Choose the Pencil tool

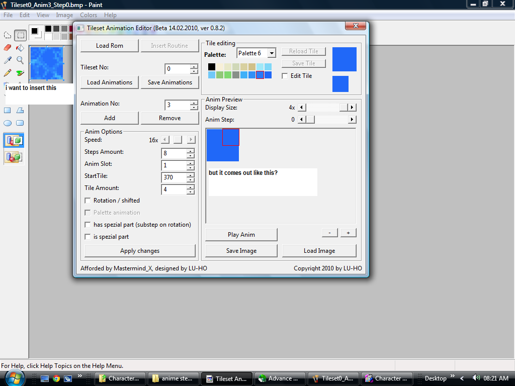pos(8,73)
